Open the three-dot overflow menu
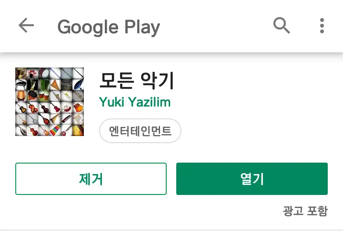 [322, 26]
